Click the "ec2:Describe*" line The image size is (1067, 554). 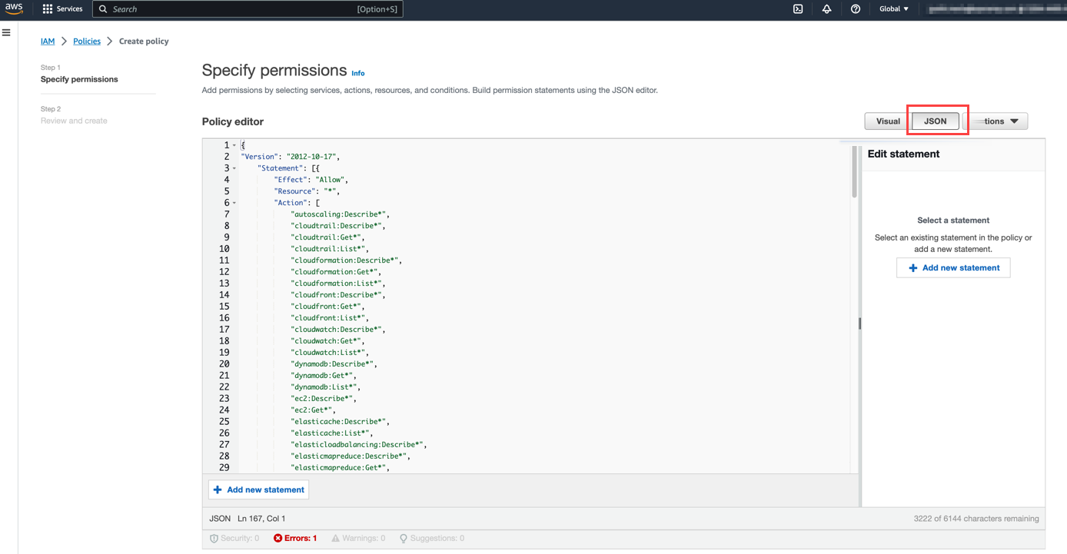click(322, 399)
